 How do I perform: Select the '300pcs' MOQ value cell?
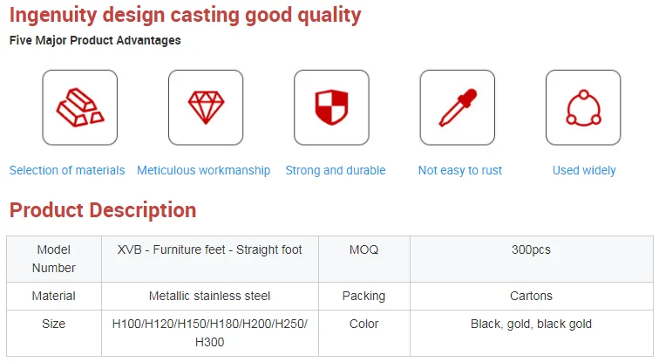click(x=531, y=250)
